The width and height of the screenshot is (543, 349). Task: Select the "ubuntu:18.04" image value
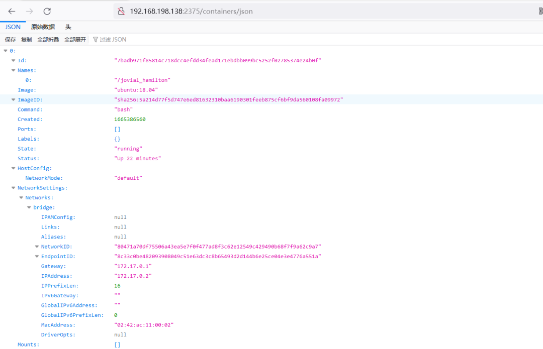pyautogui.click(x=136, y=90)
